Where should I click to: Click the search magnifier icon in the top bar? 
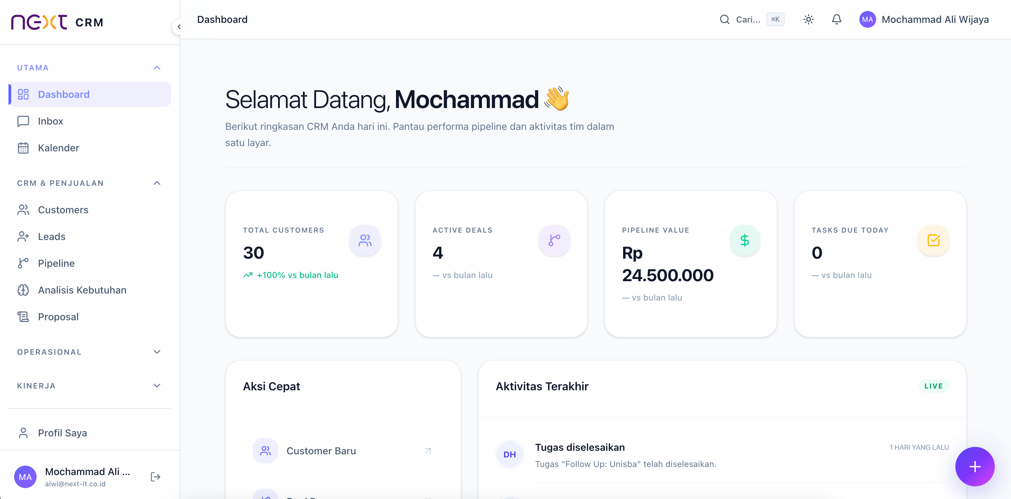[724, 19]
